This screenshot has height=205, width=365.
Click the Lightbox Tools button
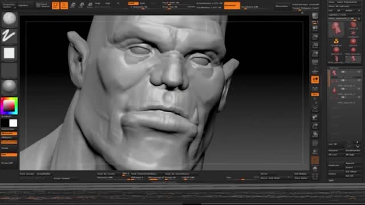point(344,15)
